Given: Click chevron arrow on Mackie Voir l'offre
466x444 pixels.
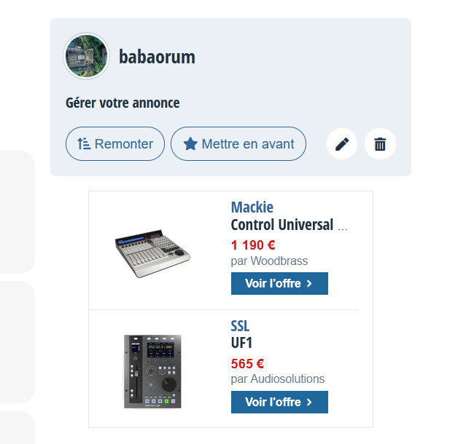Looking at the screenshot, I should pyautogui.click(x=309, y=284).
